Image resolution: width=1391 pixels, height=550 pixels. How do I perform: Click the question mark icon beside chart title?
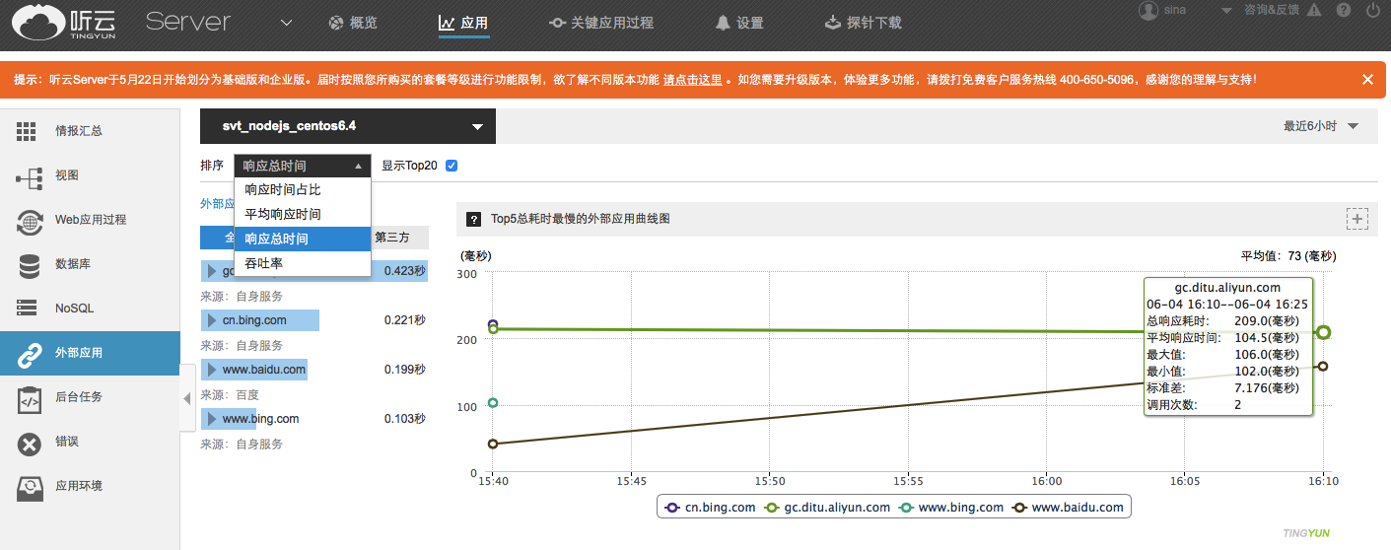[x=473, y=219]
